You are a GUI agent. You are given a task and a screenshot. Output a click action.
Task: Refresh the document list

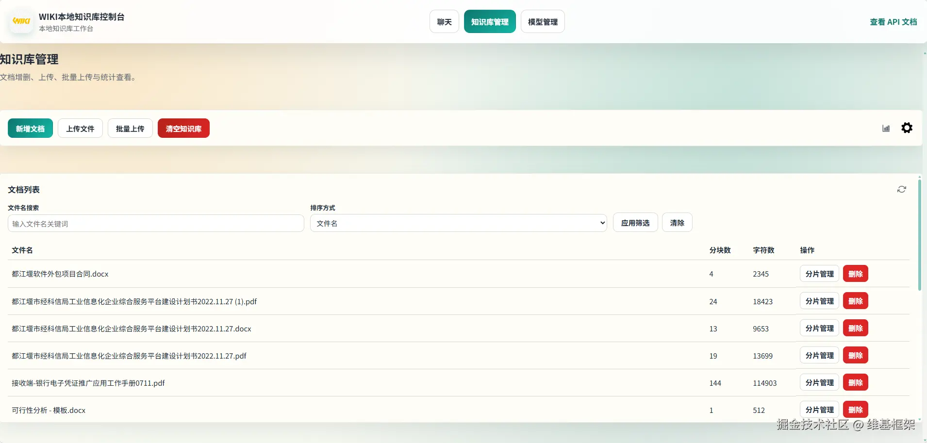click(x=901, y=189)
